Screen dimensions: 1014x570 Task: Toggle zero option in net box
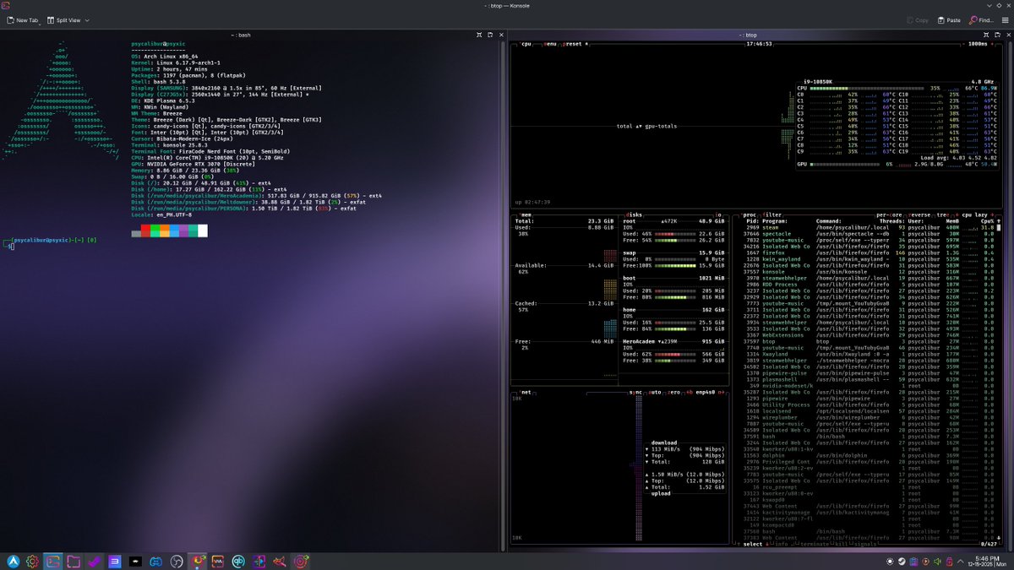coord(675,393)
